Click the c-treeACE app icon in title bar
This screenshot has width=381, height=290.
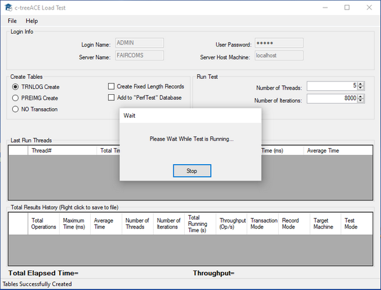tap(8, 8)
